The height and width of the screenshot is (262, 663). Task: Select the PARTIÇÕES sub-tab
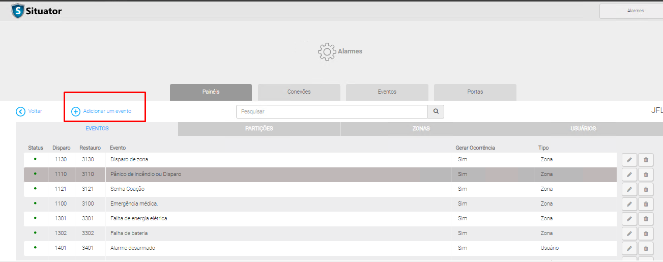259,129
